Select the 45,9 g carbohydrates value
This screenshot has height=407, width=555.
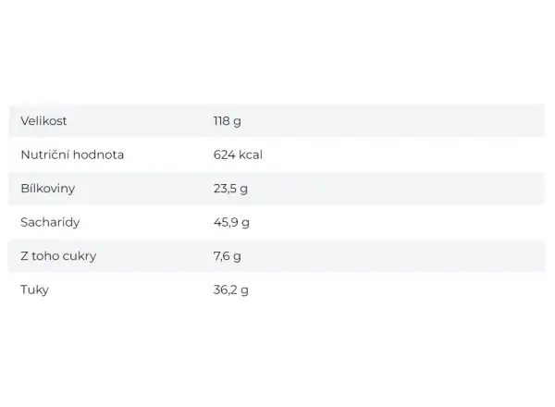point(231,223)
